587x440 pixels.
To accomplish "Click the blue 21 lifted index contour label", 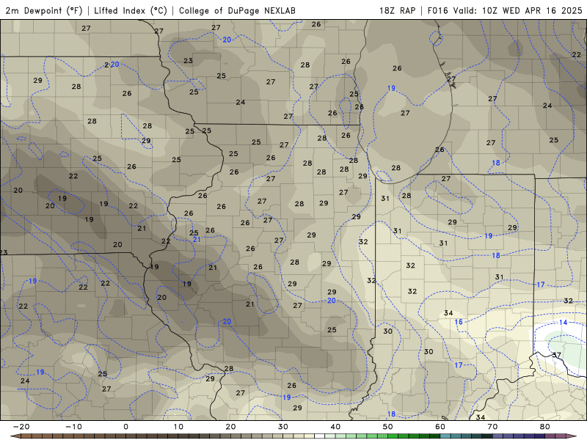I will tap(197, 240).
